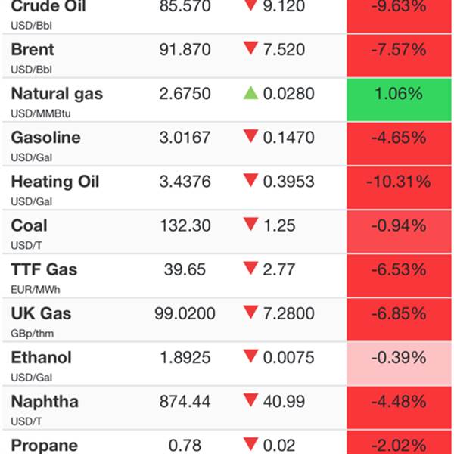The width and height of the screenshot is (454, 454).
Task: Click the red triangle beside Ethanol 0.0075
Action: point(250,356)
